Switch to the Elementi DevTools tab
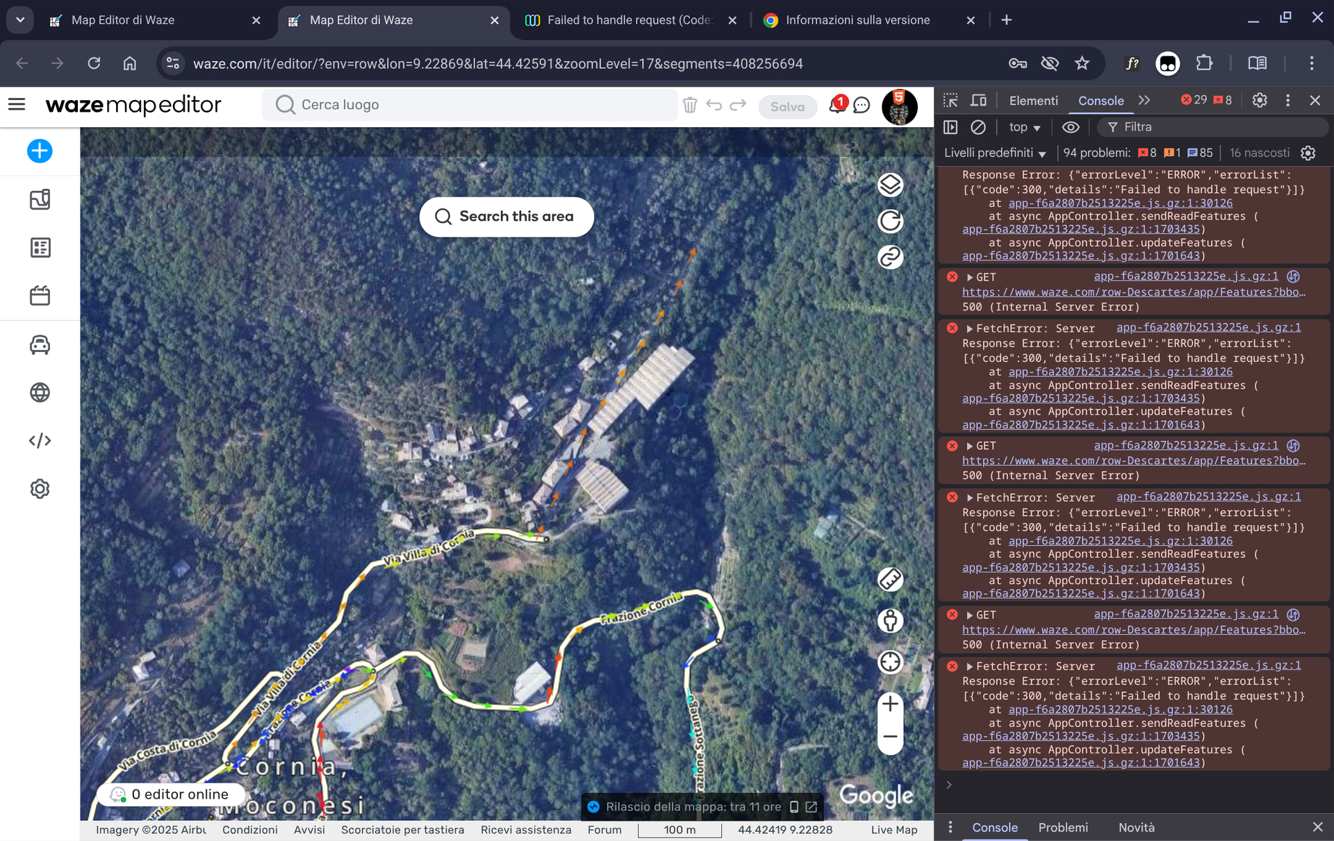This screenshot has height=841, width=1334. pyautogui.click(x=1033, y=101)
